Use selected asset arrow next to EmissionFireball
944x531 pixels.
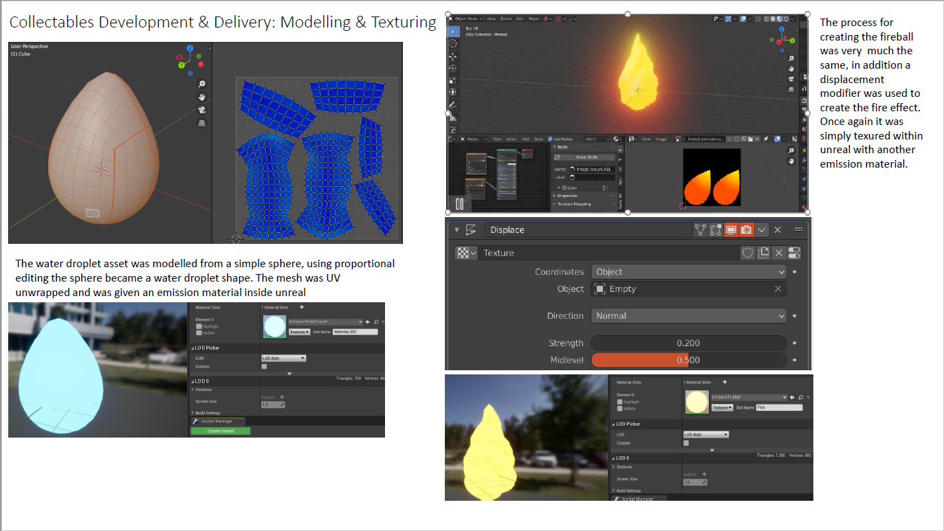point(792,397)
